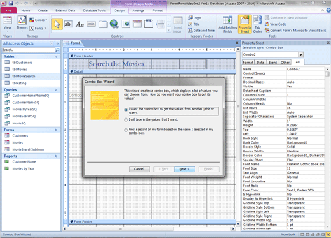The image size is (331, 238).
Task: Click the Fore Color property value
Action: pyautogui.click(x=306, y=190)
